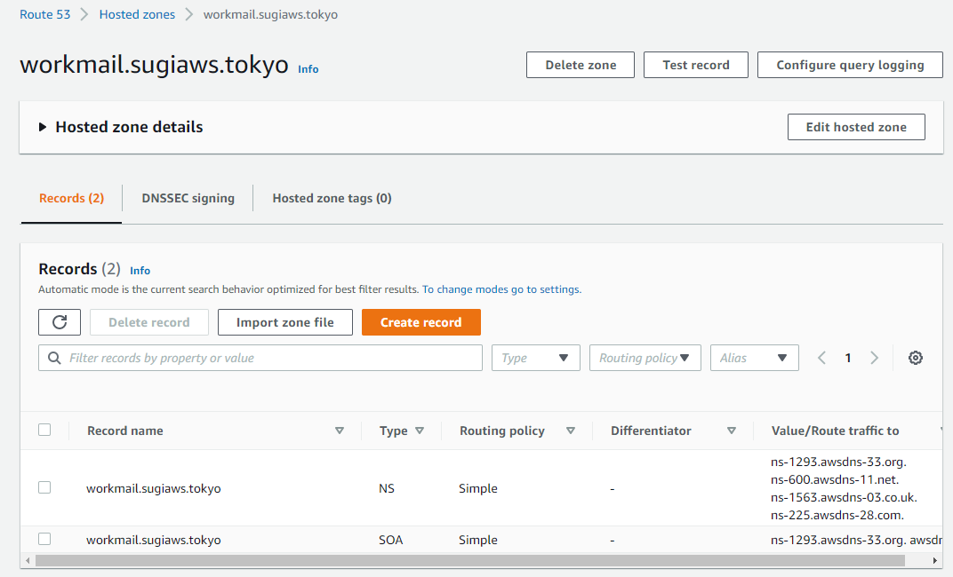Click page number 1 indicator

[x=848, y=358]
